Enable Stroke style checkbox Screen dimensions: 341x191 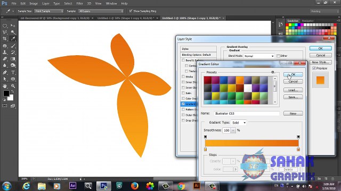point(183,76)
